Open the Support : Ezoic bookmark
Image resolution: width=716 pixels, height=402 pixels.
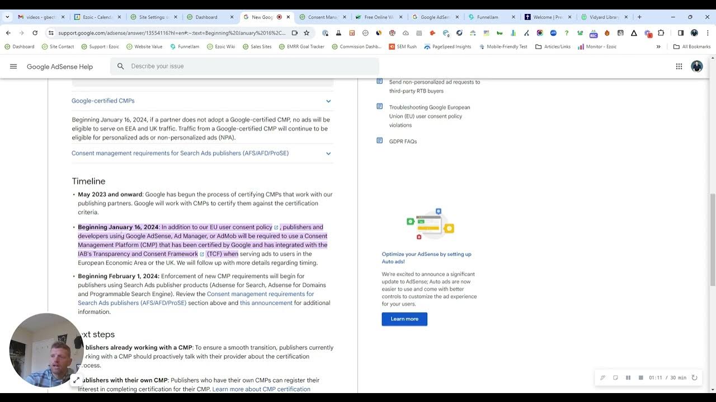coord(100,47)
